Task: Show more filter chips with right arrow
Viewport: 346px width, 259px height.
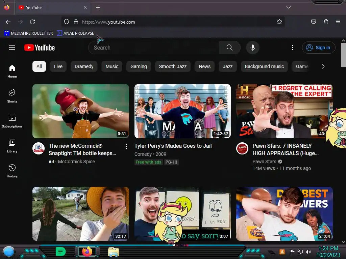Action: coord(323,66)
